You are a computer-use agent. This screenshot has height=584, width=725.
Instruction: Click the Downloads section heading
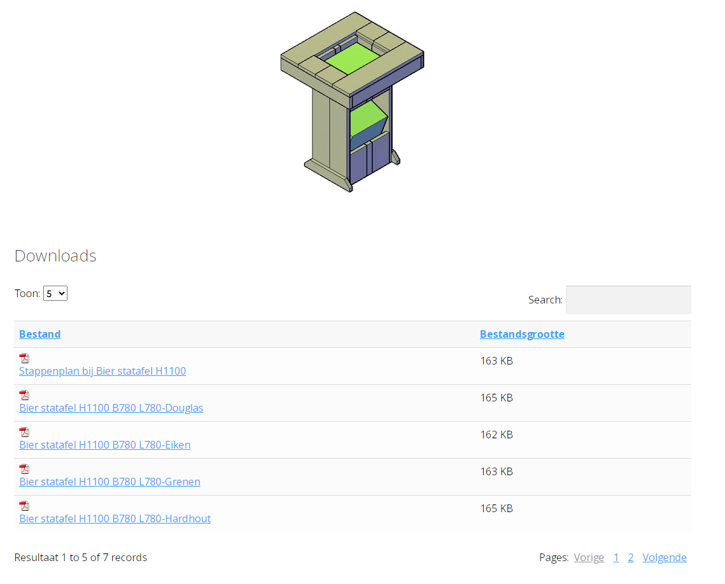click(55, 256)
